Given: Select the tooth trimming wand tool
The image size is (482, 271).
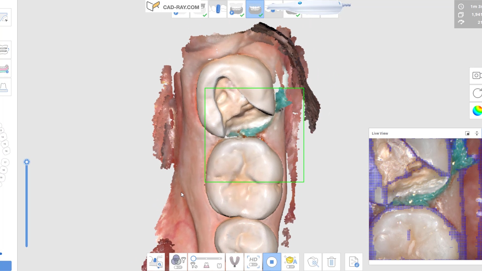Looking at the screenshot, I should tap(313, 262).
